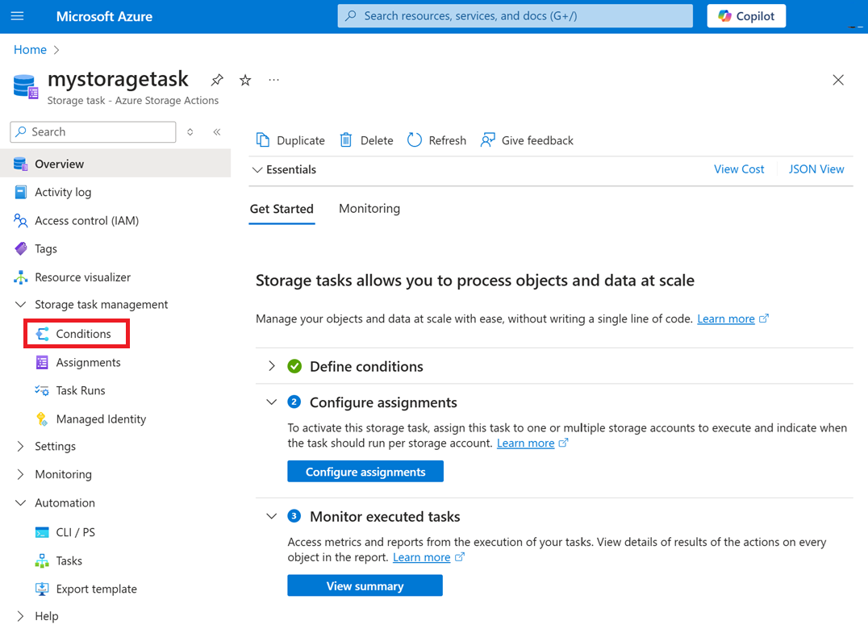The width and height of the screenshot is (868, 633).
Task: Click the sidebar Search field
Action: (93, 131)
